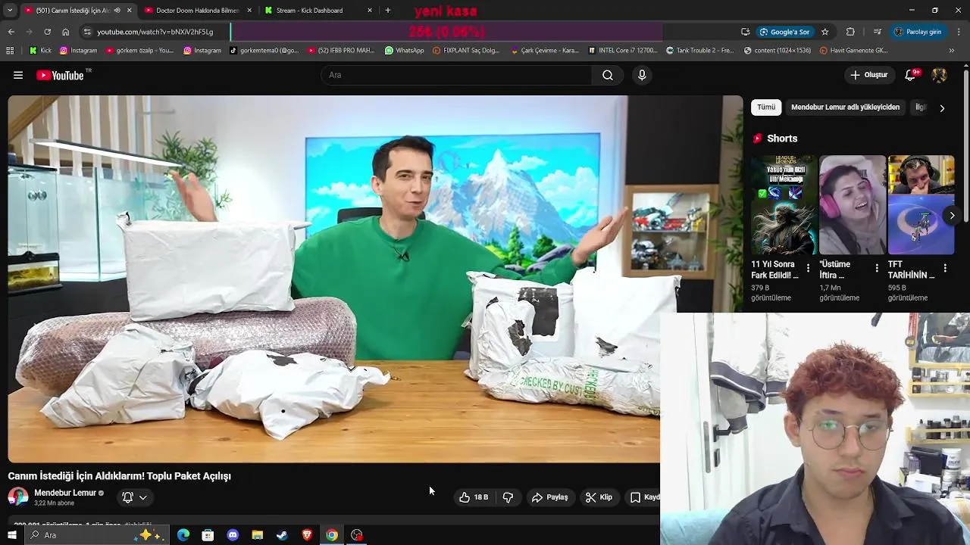Select 'Mendebur Lemur adlı yükleyiciden' chip
The image size is (970, 545).
[x=845, y=107]
